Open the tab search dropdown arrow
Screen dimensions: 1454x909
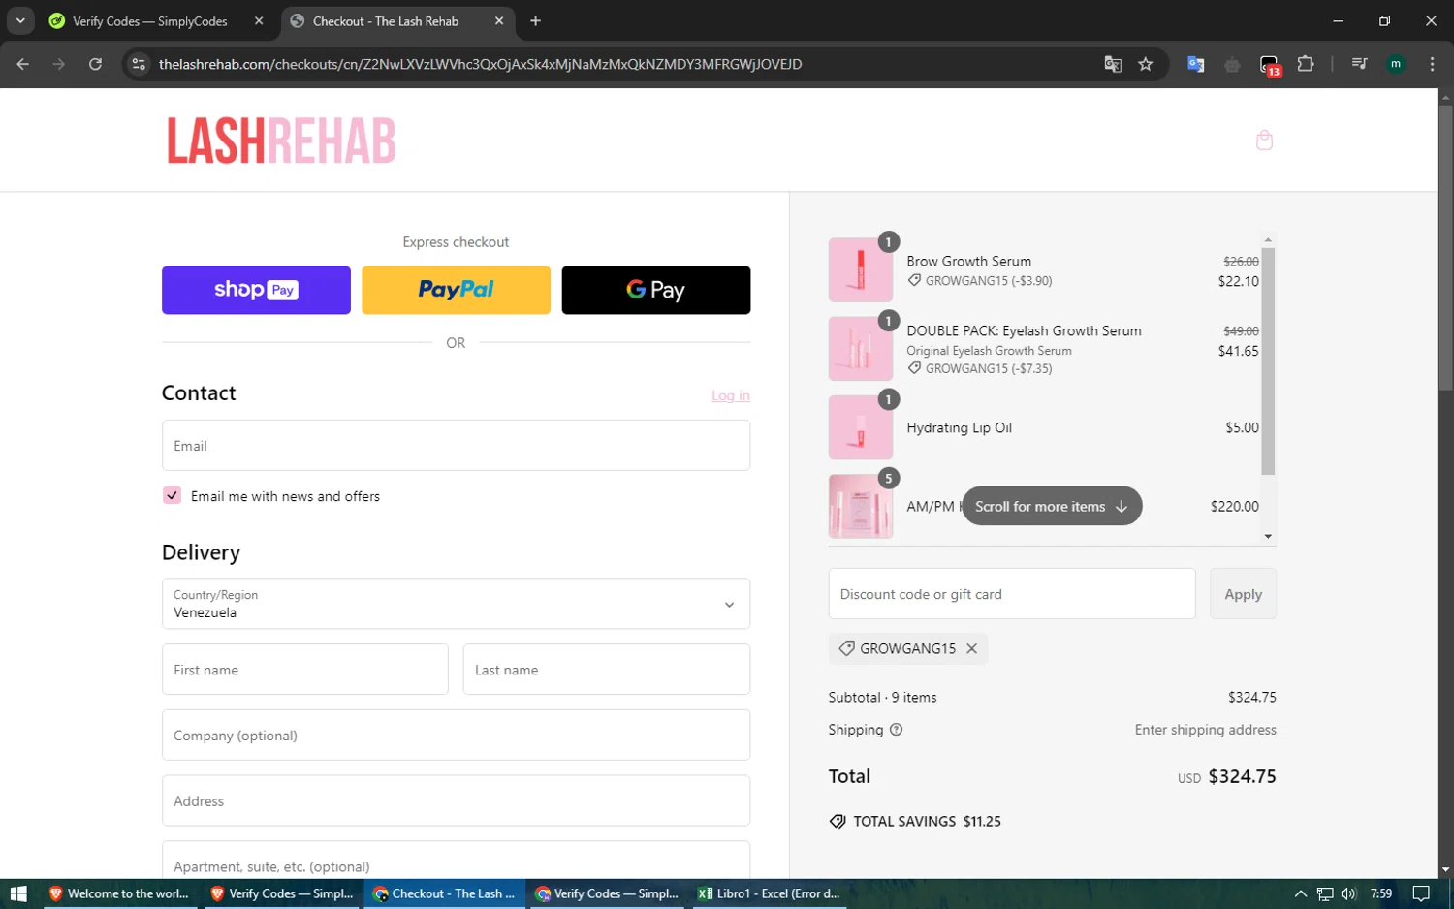(20, 20)
